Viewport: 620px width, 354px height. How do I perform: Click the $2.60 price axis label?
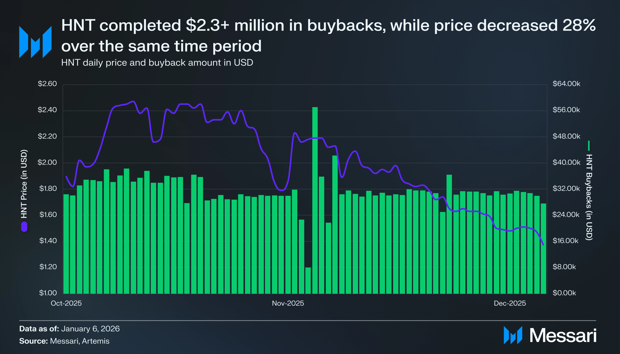coord(47,84)
